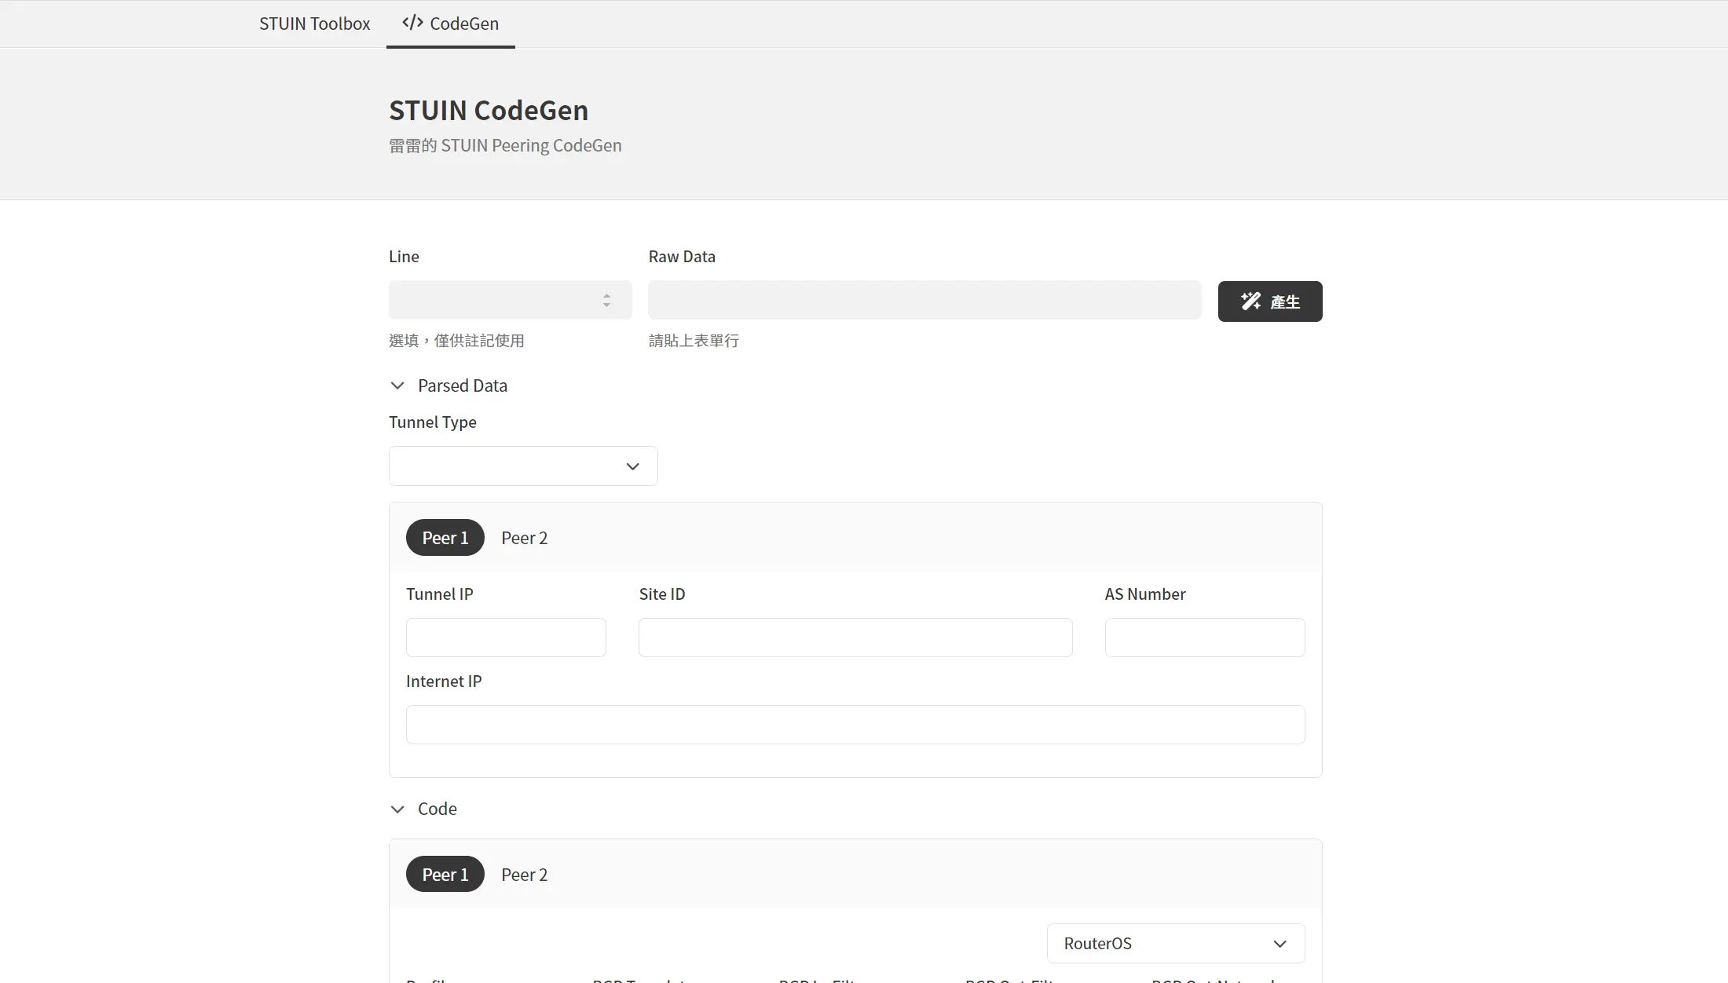Click into the Line number field

pyautogui.click(x=493, y=301)
